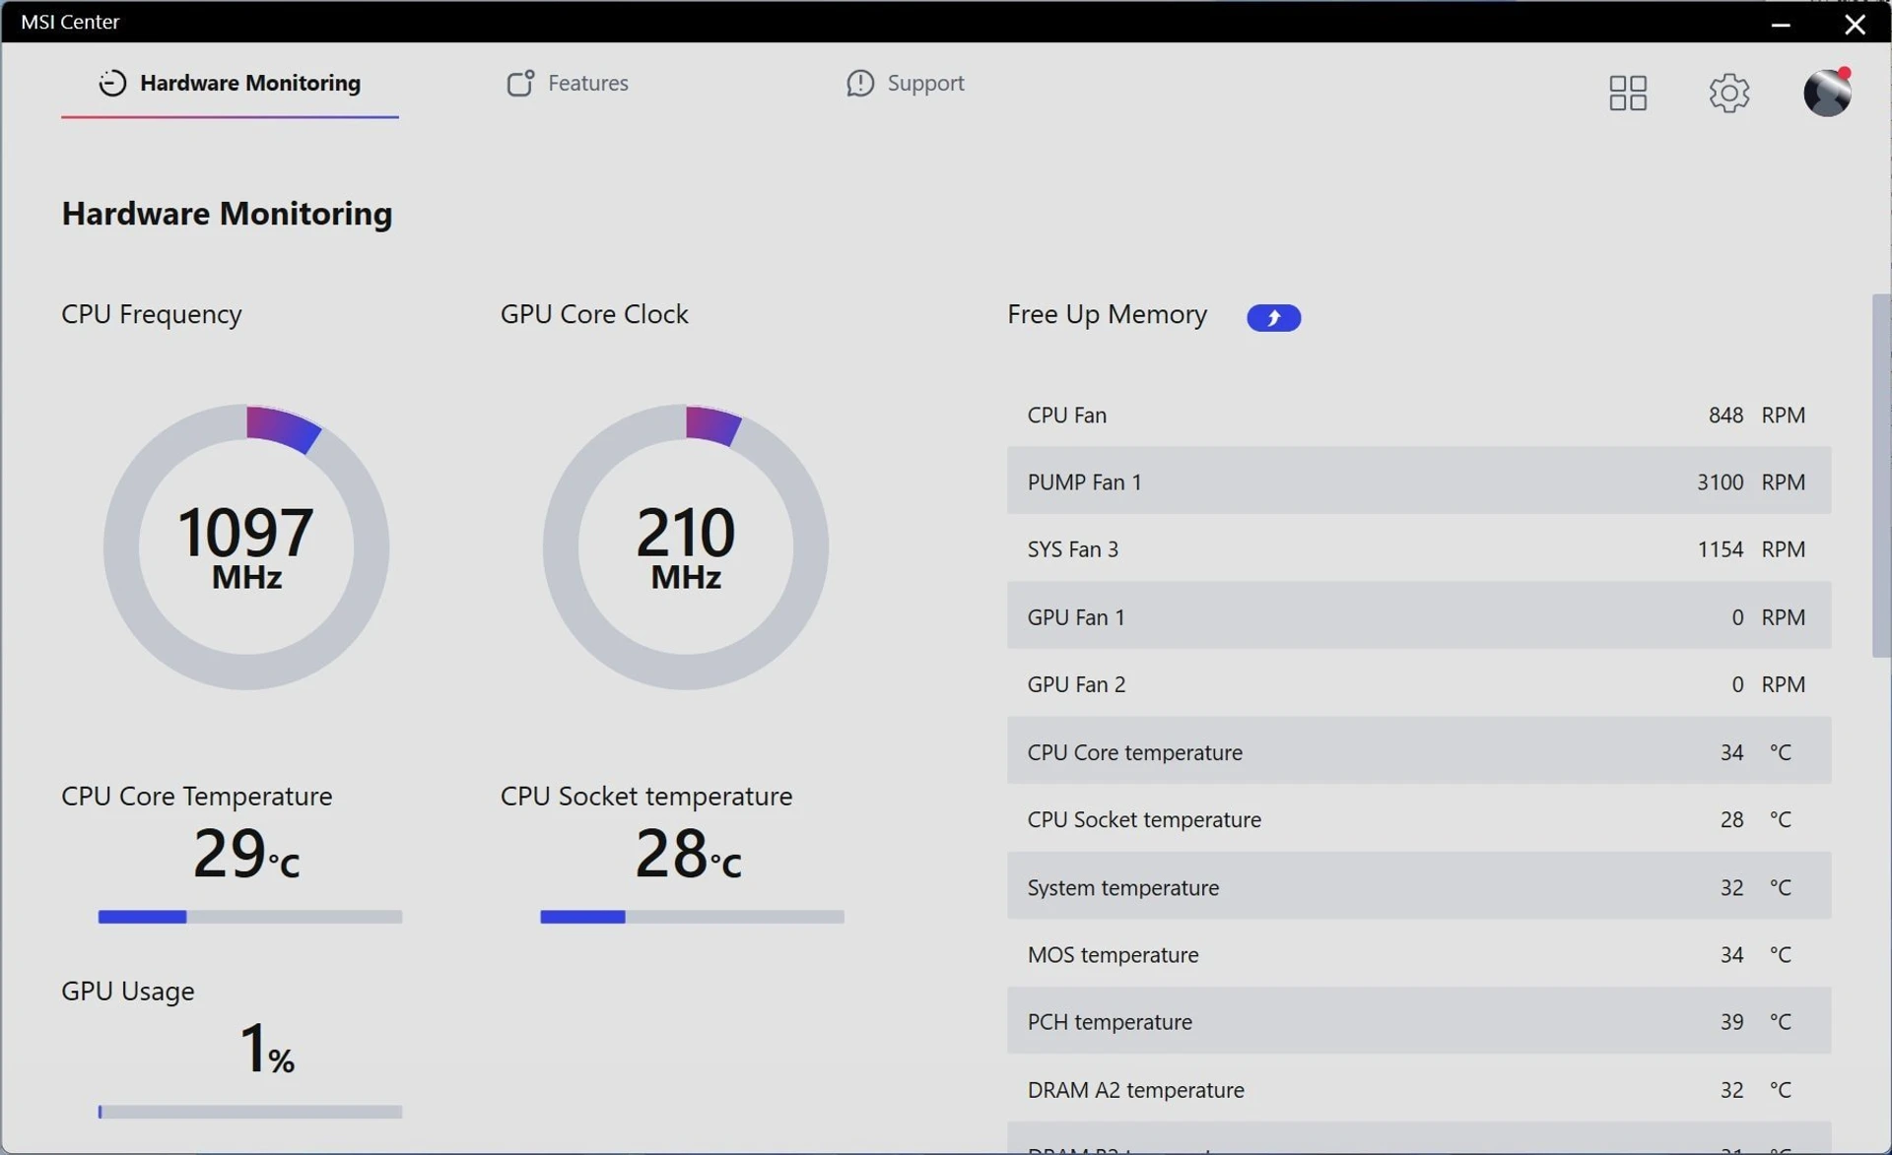Select the GPU Fan 1 row
Image resolution: width=1892 pixels, height=1155 pixels.
[x=1419, y=616]
